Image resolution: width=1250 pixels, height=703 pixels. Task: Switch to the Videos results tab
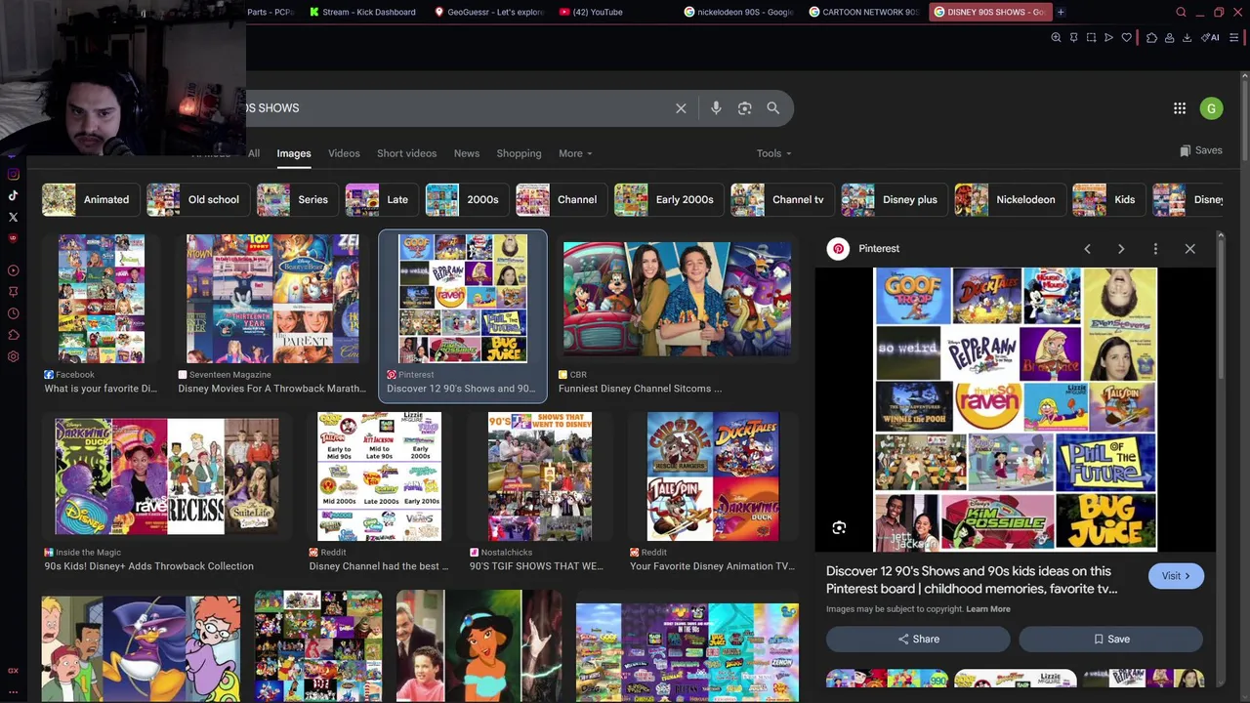(x=344, y=153)
